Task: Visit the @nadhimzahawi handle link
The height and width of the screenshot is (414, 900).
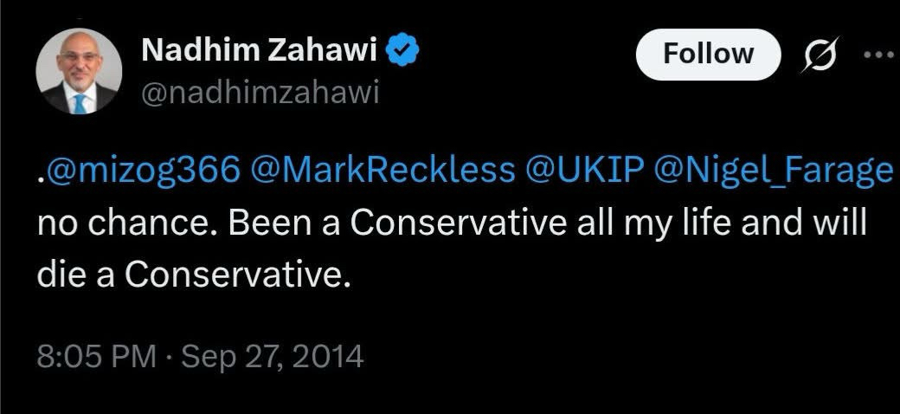Action: (x=260, y=94)
